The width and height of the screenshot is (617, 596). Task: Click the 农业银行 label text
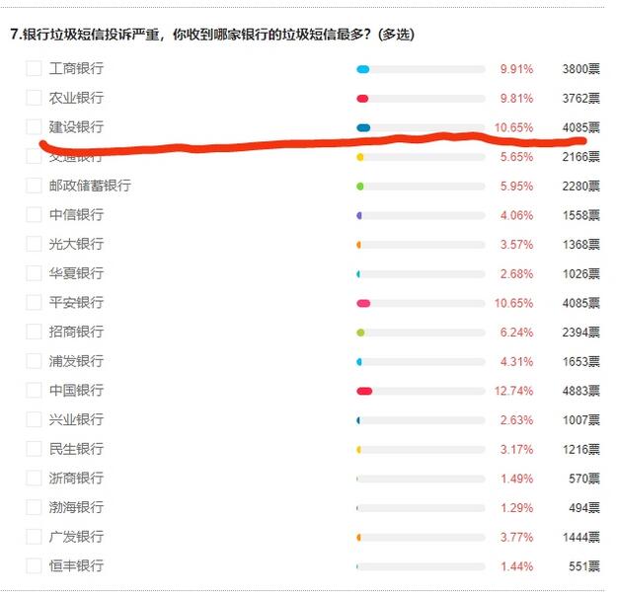click(76, 98)
